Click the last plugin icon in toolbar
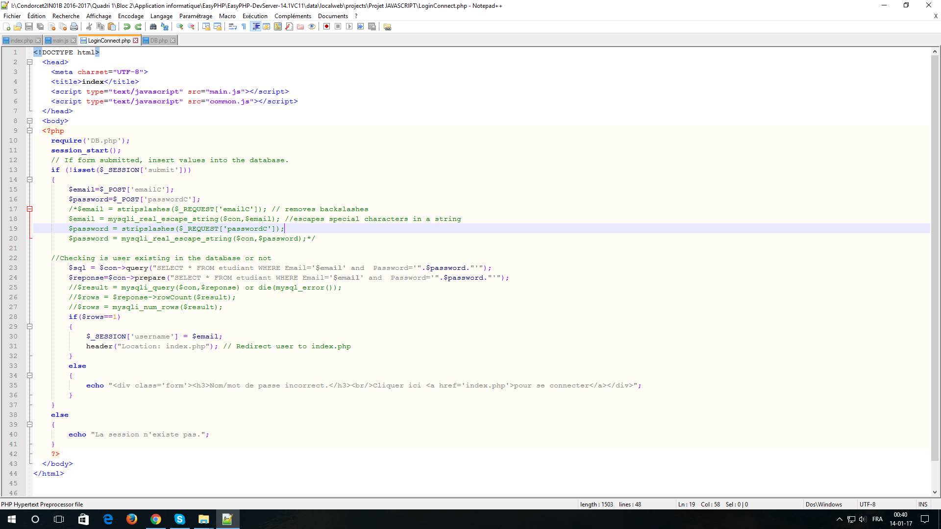The width and height of the screenshot is (941, 529). click(x=387, y=27)
